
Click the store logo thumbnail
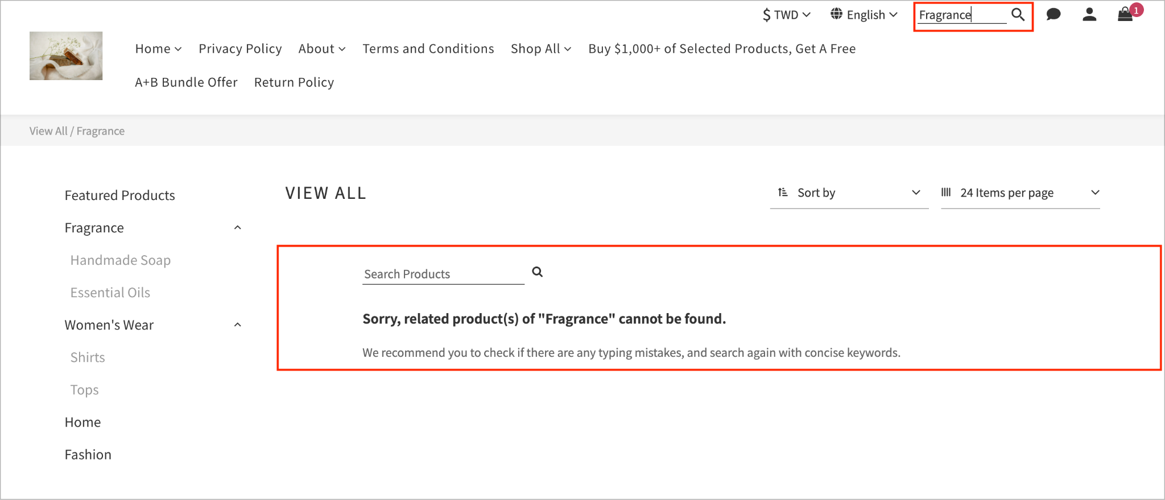coord(66,56)
